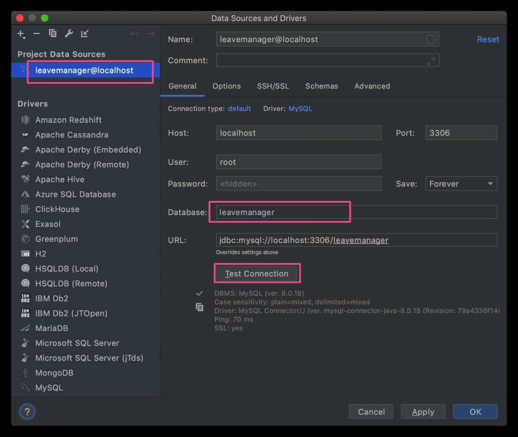
Task: Click into the Host input field
Action: click(299, 133)
